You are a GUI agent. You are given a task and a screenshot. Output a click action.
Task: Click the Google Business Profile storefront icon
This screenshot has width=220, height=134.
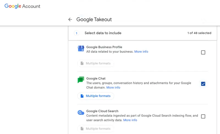(x=81, y=49)
